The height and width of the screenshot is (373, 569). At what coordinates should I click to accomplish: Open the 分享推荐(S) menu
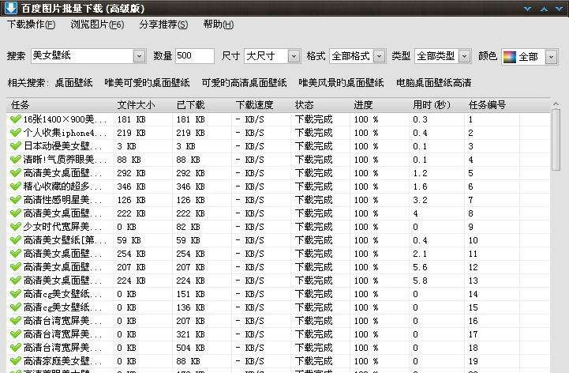coord(163,24)
